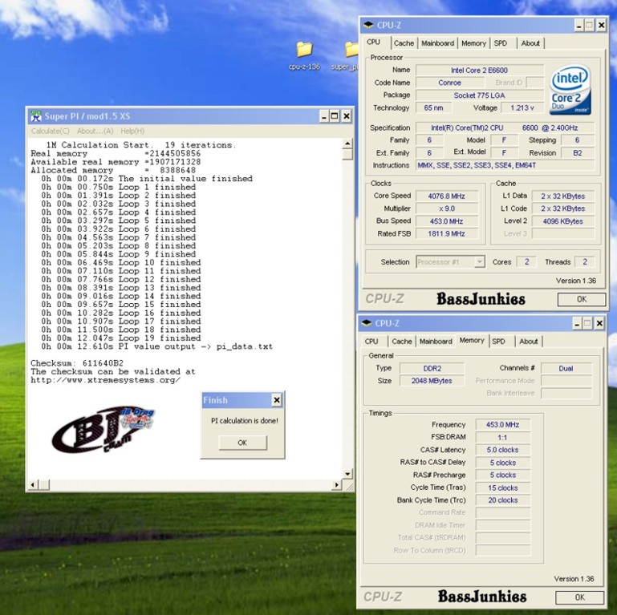Click the Loop 19 finished line
The image size is (617, 615).
click(121, 338)
